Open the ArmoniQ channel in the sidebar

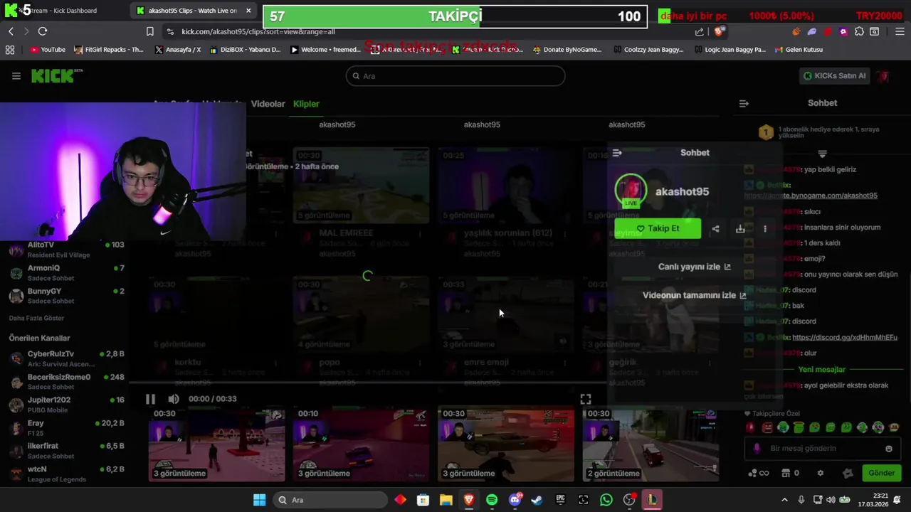click(66, 272)
